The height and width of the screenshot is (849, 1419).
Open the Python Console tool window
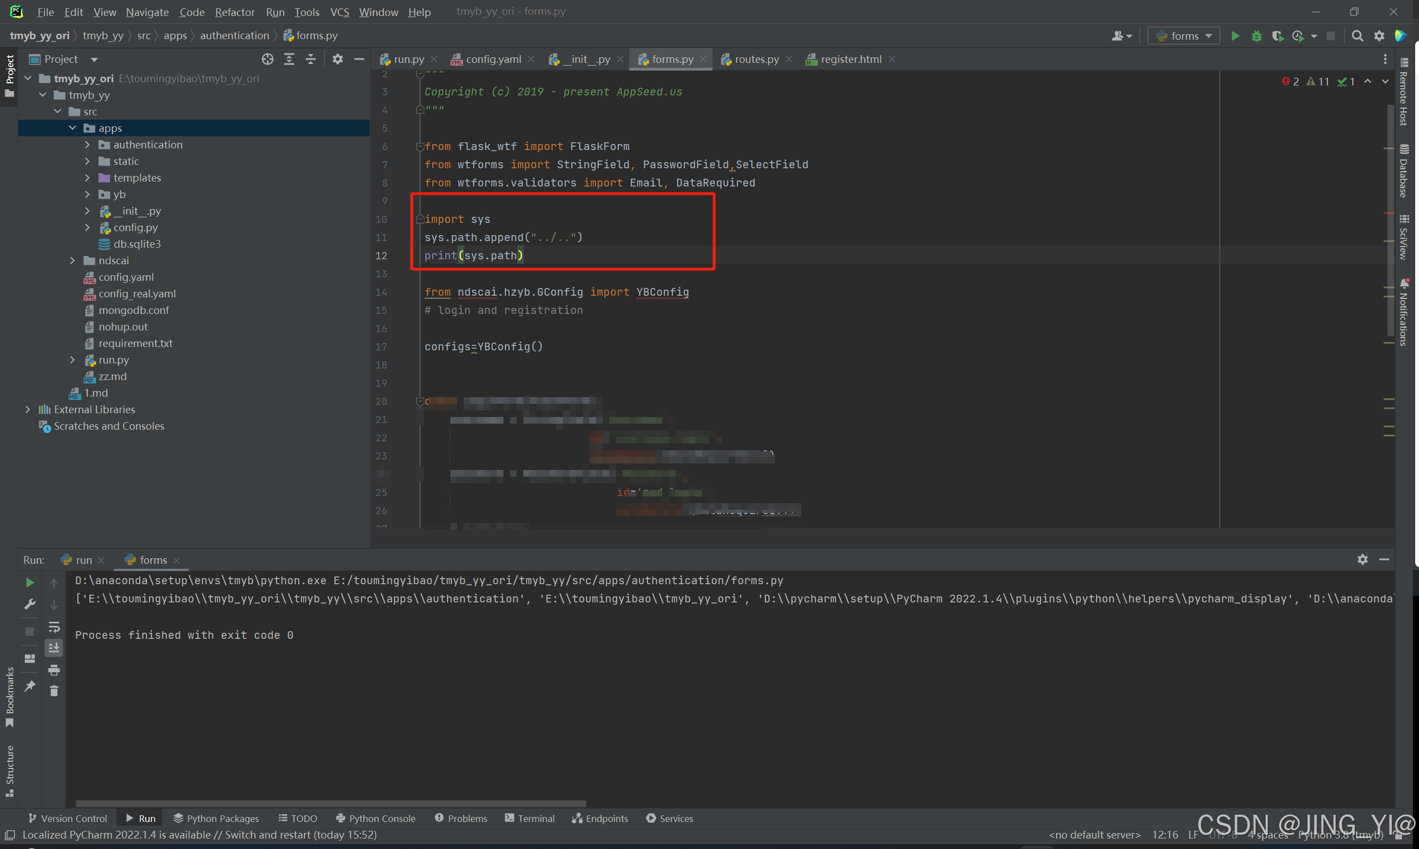[x=375, y=819]
